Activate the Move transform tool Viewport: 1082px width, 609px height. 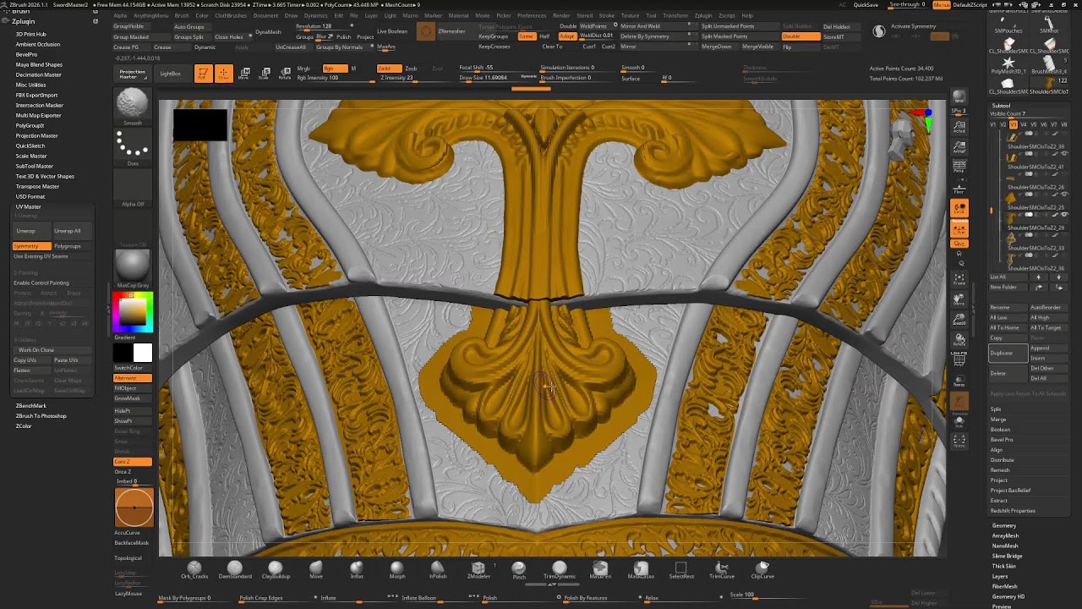click(x=243, y=74)
